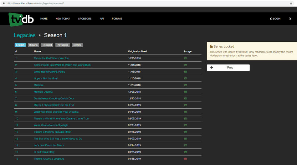Open Hope is Not the Goal episode
The height and width of the screenshot is (165, 297).
(x=46, y=78)
